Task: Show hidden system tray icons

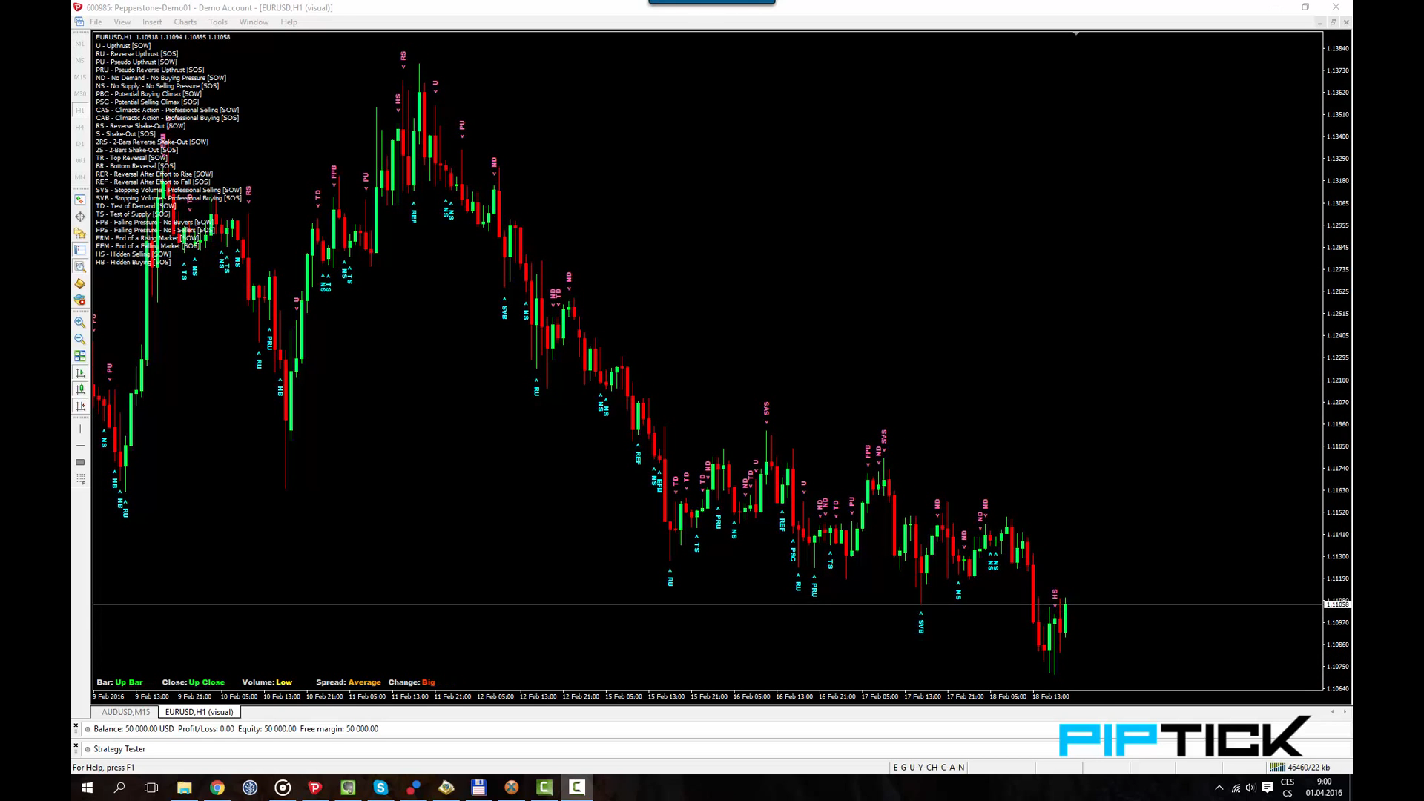Action: click(1219, 788)
